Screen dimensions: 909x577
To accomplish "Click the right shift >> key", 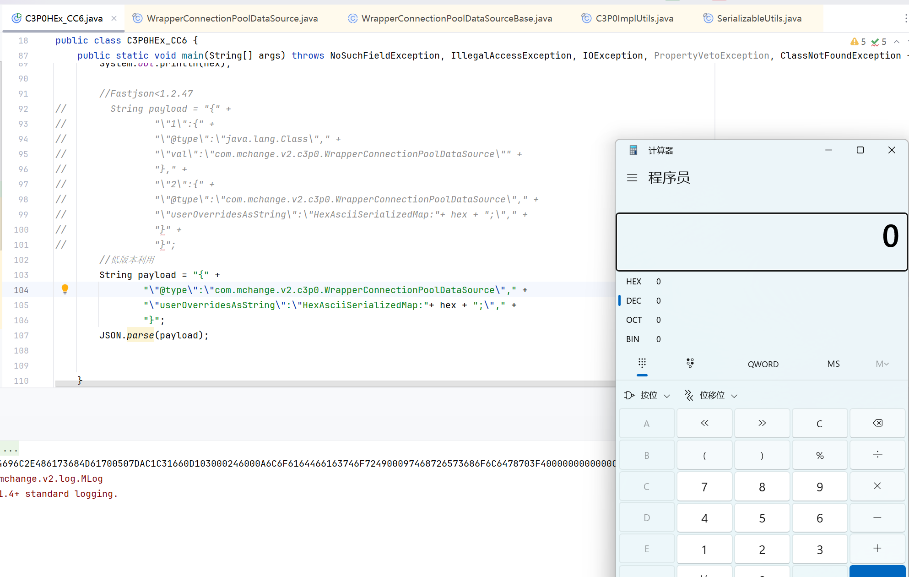I will [x=762, y=423].
